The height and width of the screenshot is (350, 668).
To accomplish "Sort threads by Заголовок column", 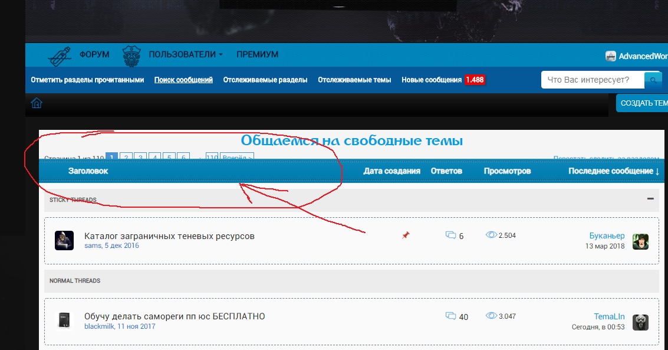I will (x=88, y=171).
